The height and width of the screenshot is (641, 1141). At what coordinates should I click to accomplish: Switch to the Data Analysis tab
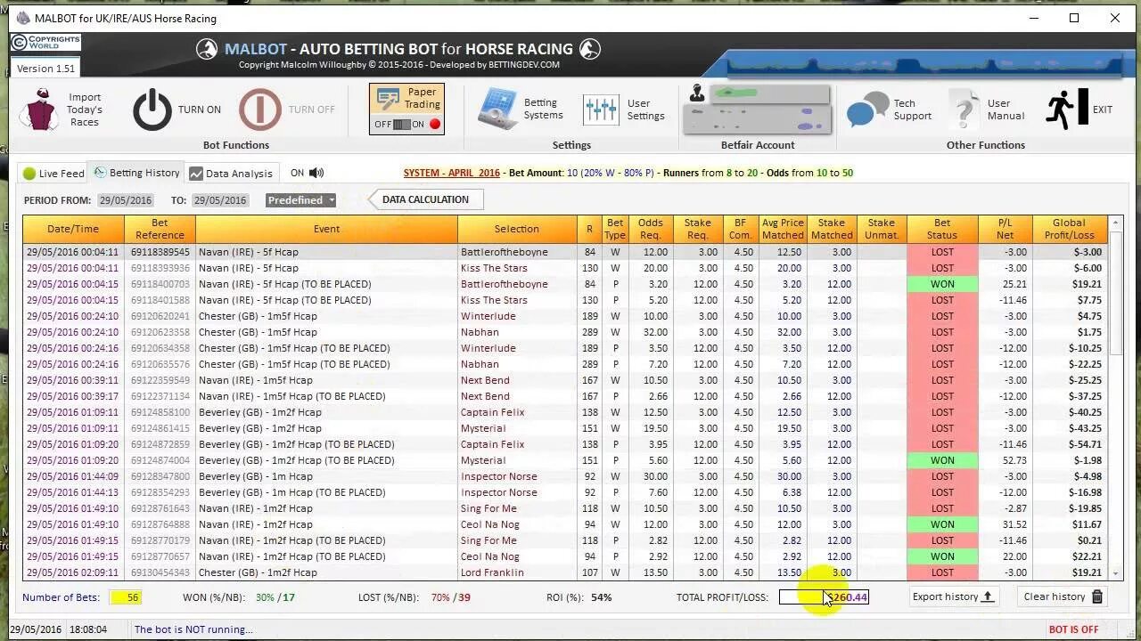231,174
